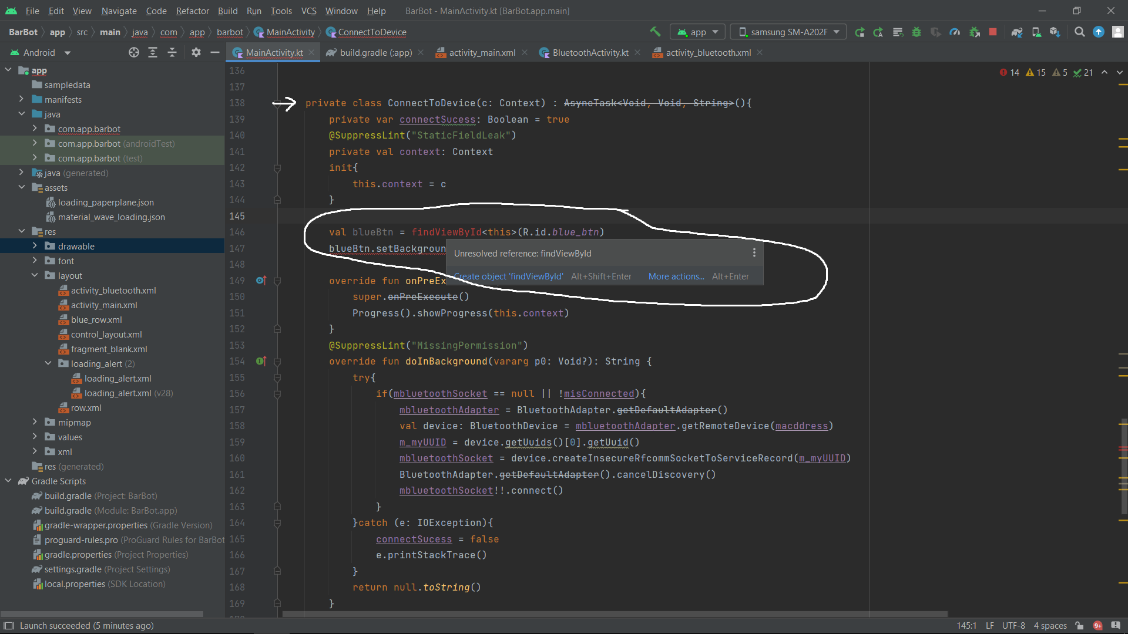Viewport: 1128px width, 634px height.
Task: Click LF line separator in status bar
Action: click(x=990, y=626)
